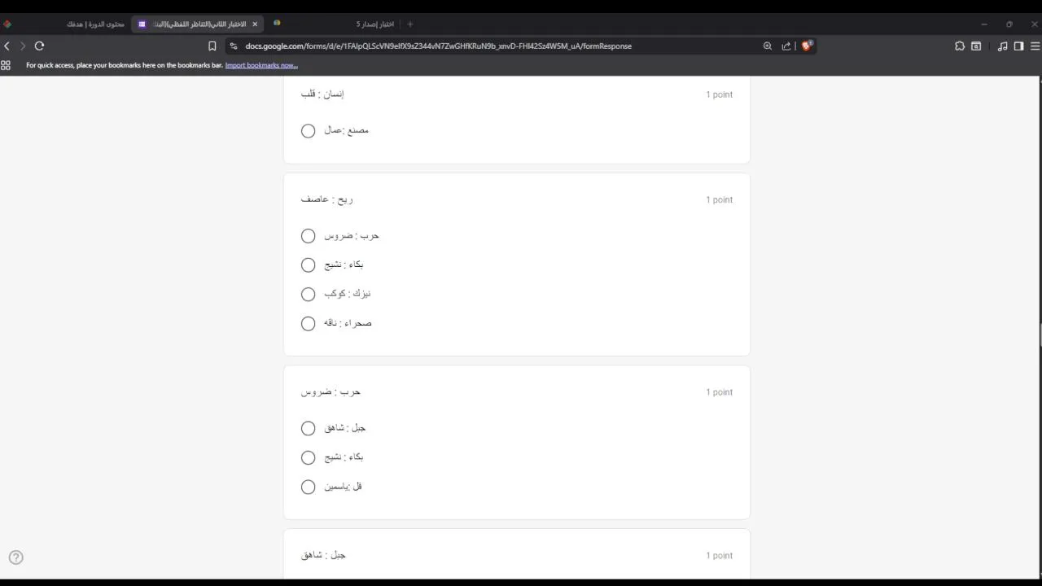The width and height of the screenshot is (1042, 586).
Task: Open a new tab with the plus button
Action: [x=409, y=24]
